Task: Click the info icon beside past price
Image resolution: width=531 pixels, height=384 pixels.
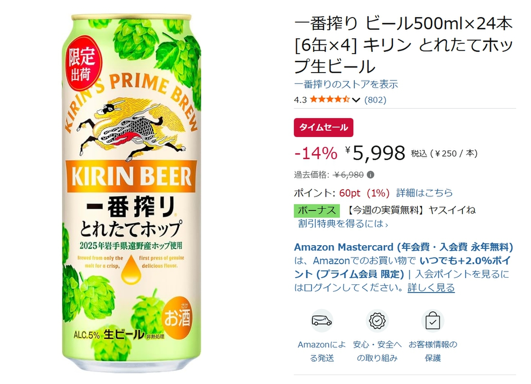Action: 371,175
